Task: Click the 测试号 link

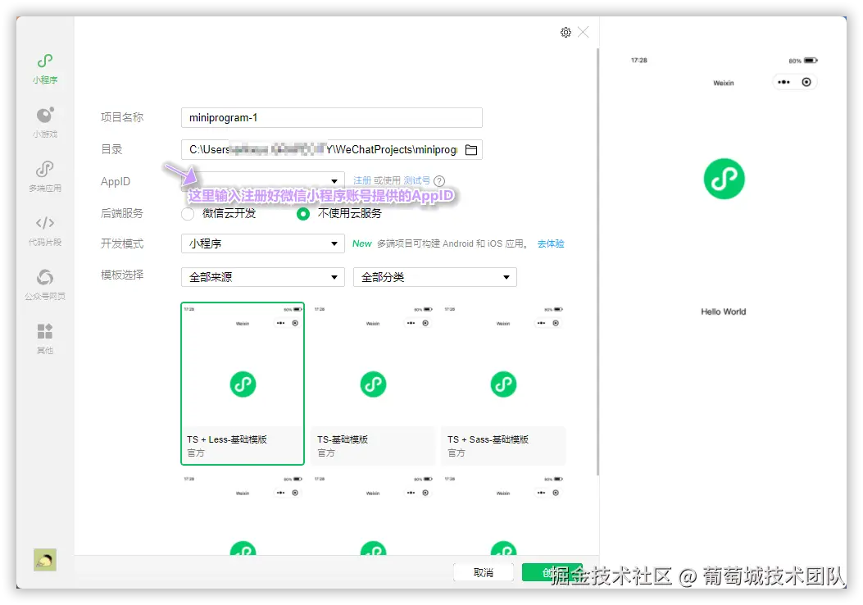Action: (416, 180)
